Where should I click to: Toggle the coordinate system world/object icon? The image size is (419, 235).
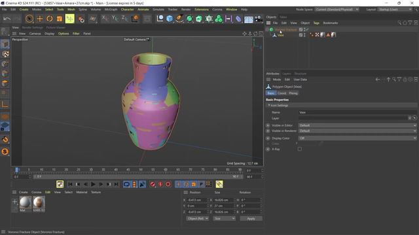[x=136, y=19]
